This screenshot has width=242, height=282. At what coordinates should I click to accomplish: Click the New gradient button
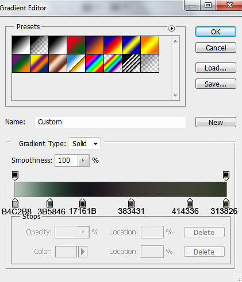(x=216, y=122)
